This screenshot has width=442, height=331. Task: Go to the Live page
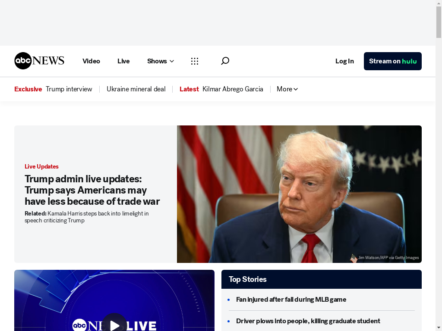123,61
